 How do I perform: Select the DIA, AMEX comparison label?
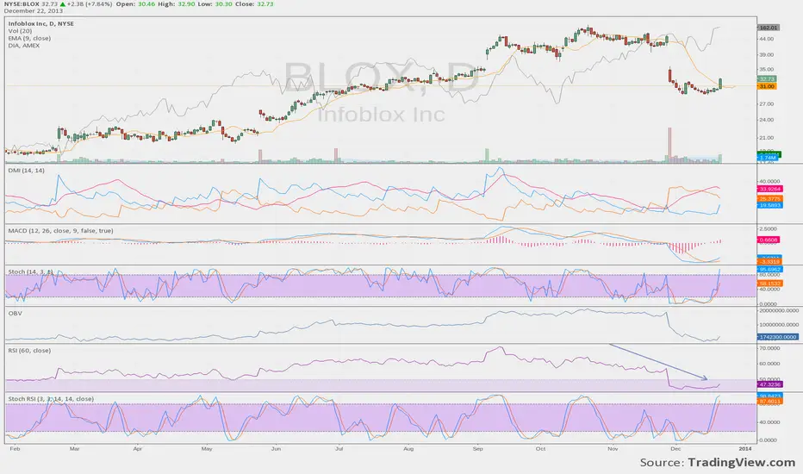pyautogui.click(x=23, y=45)
